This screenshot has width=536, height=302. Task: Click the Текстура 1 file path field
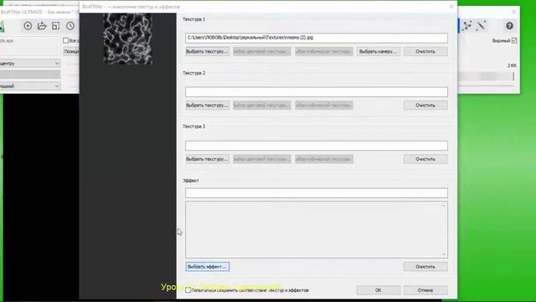pyautogui.click(x=317, y=38)
